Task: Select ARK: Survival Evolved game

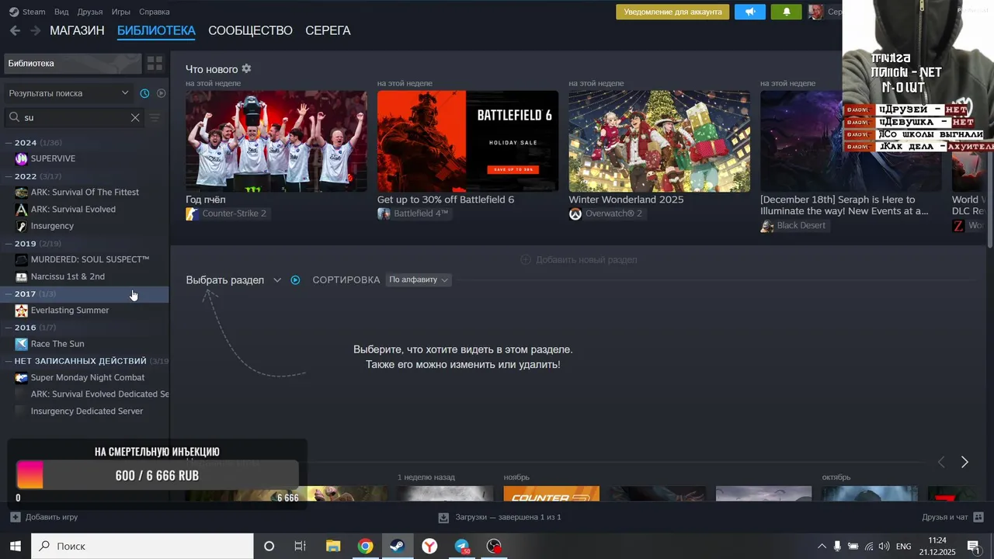Action: coord(85,210)
